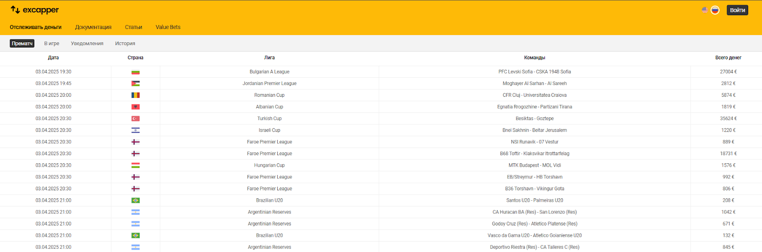
Task: Open B68 Toftir - Klaksvikar Itrottarfelag match
Action: [534, 154]
